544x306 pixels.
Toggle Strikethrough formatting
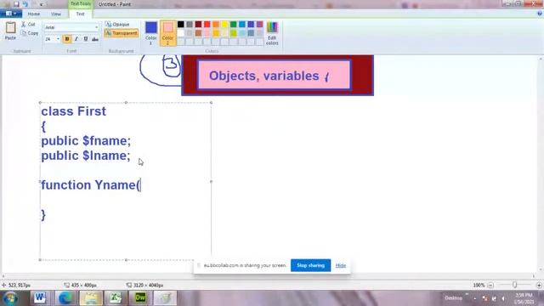point(95,39)
